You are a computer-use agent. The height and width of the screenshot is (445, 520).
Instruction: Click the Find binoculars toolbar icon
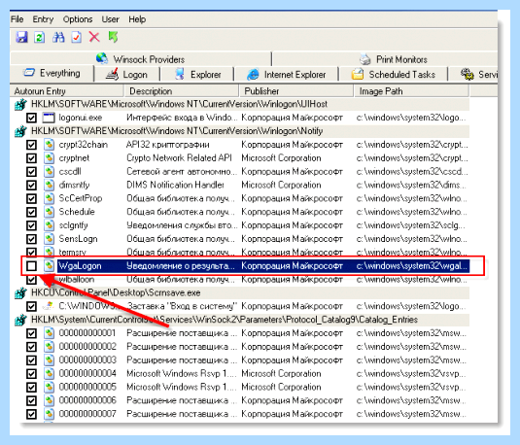click(58, 37)
